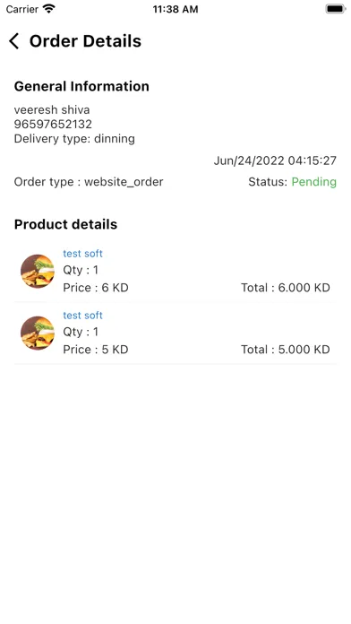351x624 pixels.
Task: Tap the Order type : website_order text
Action: tap(89, 182)
